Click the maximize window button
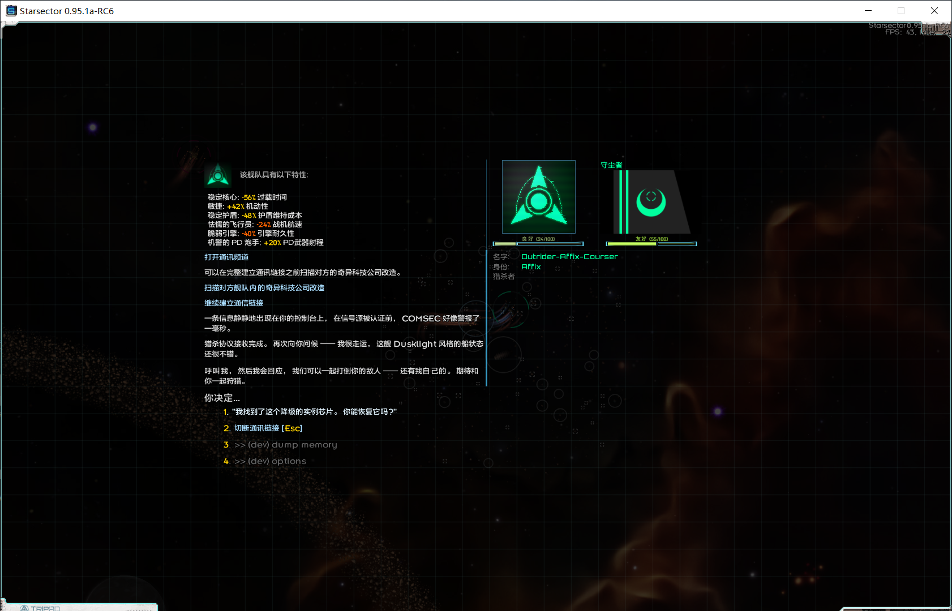This screenshot has height=611, width=952. 901,11
